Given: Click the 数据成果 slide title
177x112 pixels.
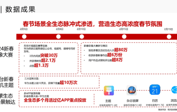Looking at the screenshot, I should [x=20, y=9].
